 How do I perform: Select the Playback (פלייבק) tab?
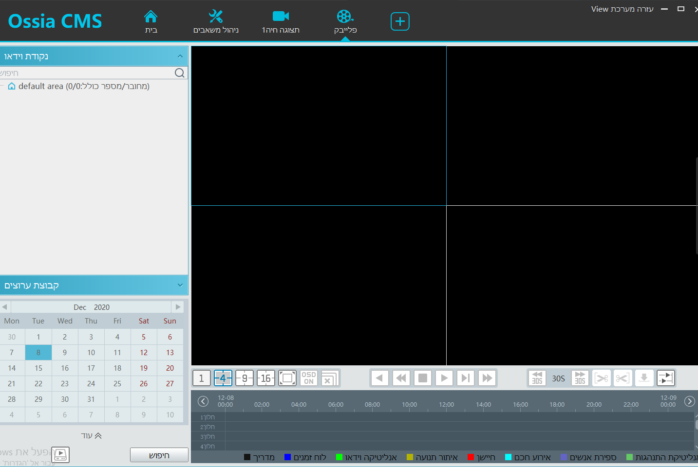pos(345,21)
